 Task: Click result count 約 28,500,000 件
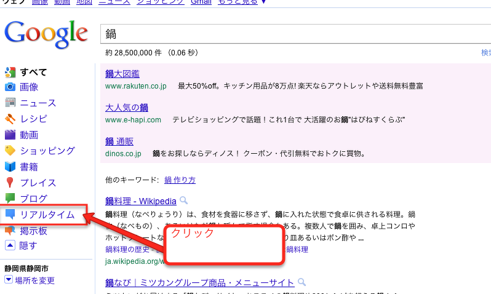point(134,53)
